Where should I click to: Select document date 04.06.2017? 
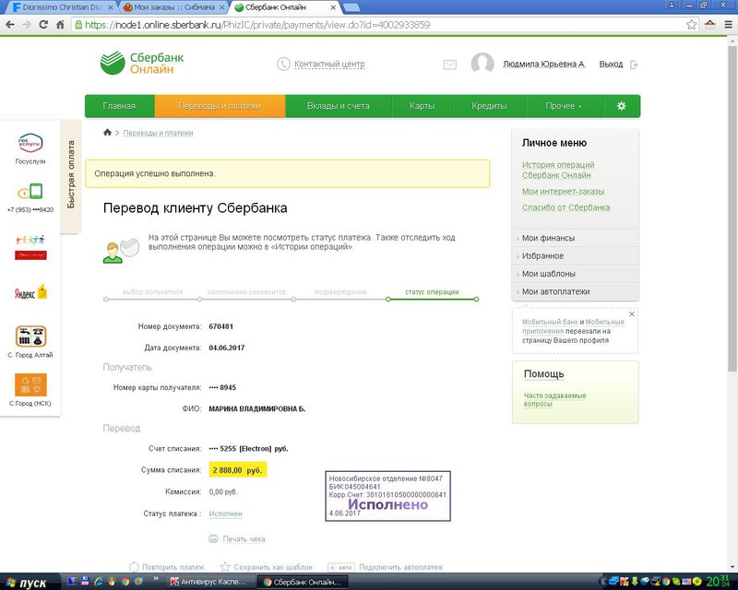[227, 348]
